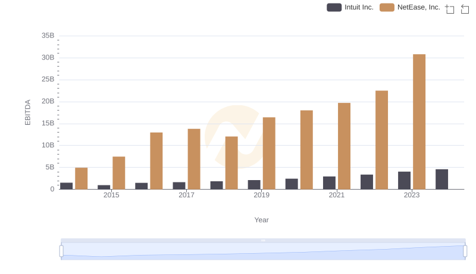Click the zoom area select icon
This screenshot has width=476, height=274.
coord(450,9)
